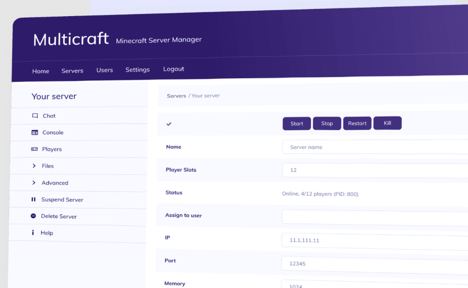Click the Chat speech-bubble icon in the sidebar

[x=35, y=116]
